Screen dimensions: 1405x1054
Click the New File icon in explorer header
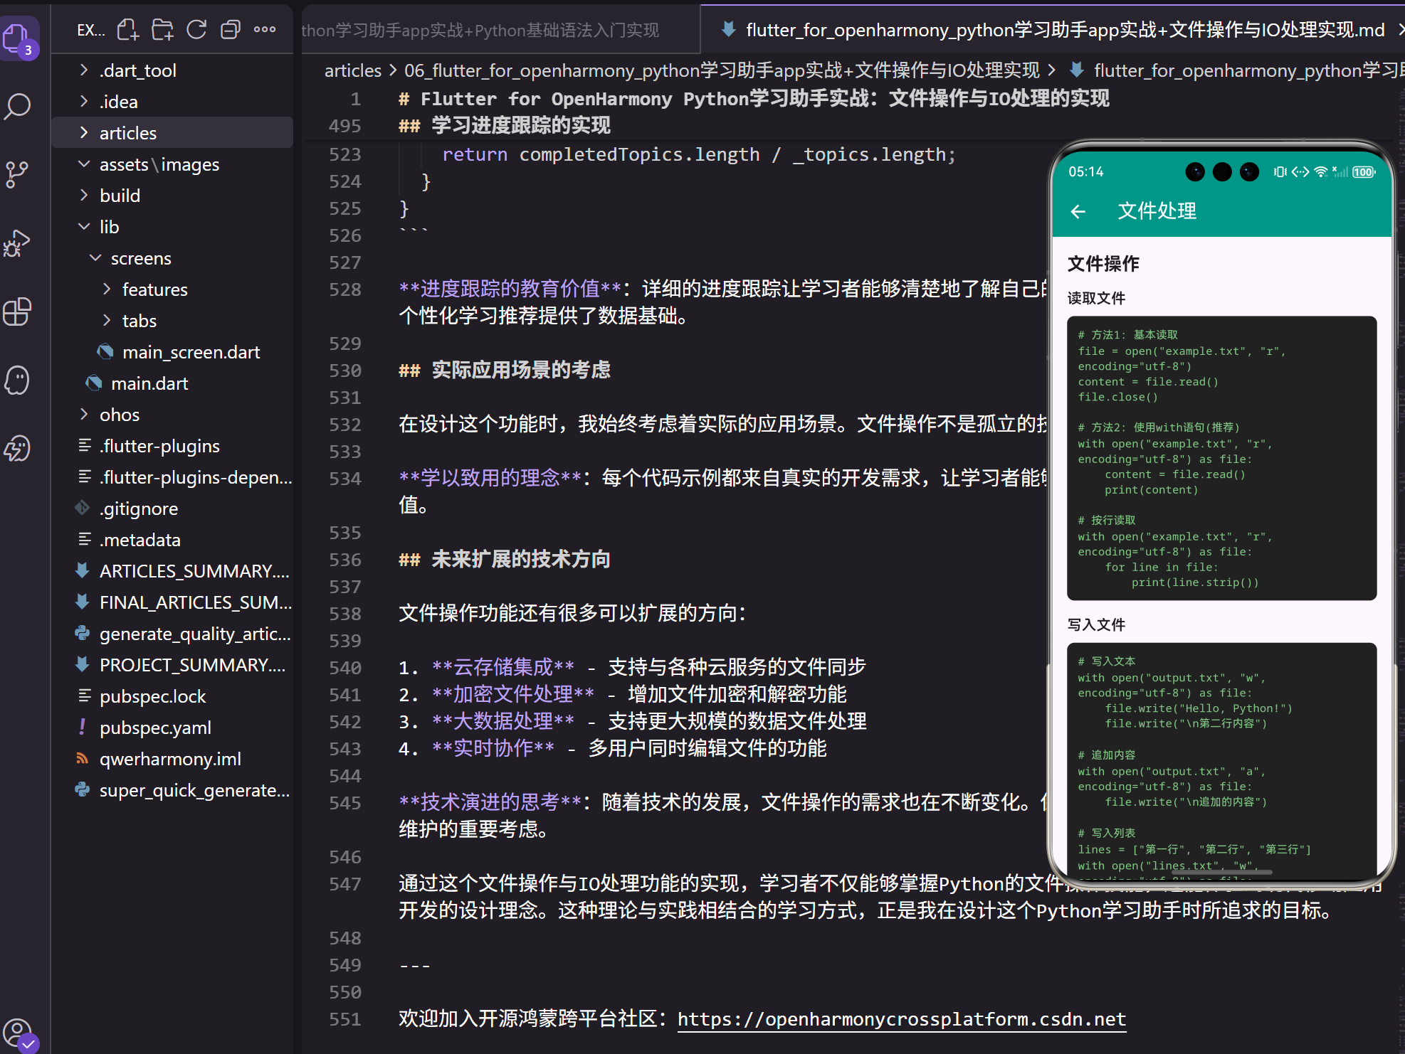pos(128,30)
